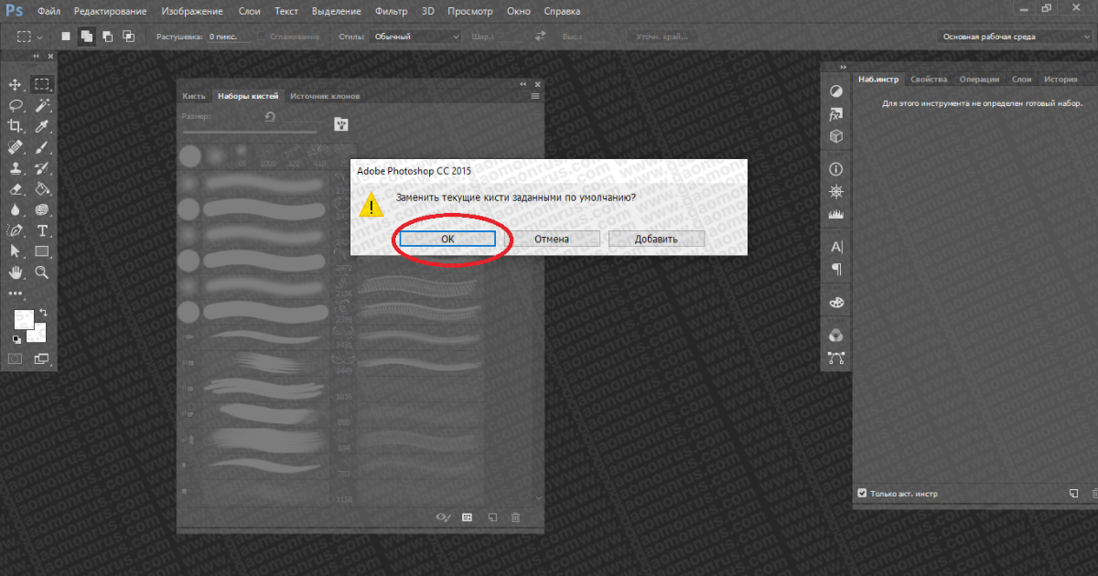Open the Edit Toolbar three-dots menu
The height and width of the screenshot is (576, 1098).
tap(16, 293)
